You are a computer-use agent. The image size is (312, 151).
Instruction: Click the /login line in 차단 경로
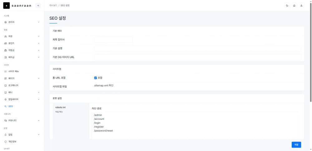coord(97,123)
